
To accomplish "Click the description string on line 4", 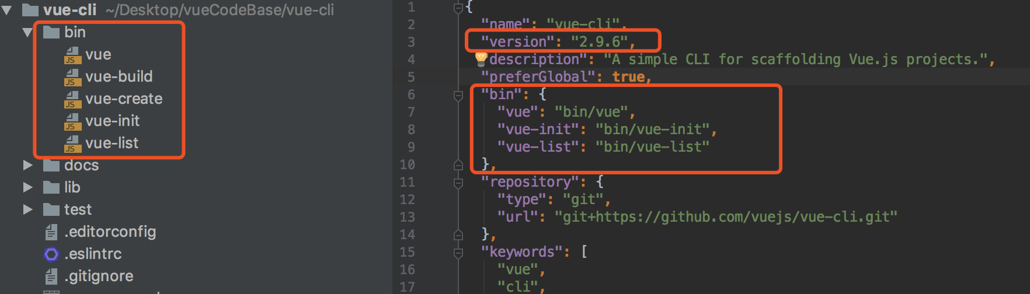I will (795, 60).
